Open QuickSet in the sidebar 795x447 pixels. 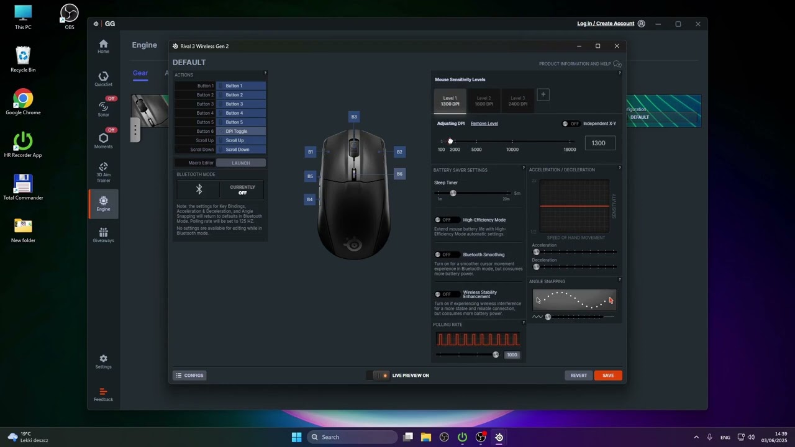tap(103, 79)
